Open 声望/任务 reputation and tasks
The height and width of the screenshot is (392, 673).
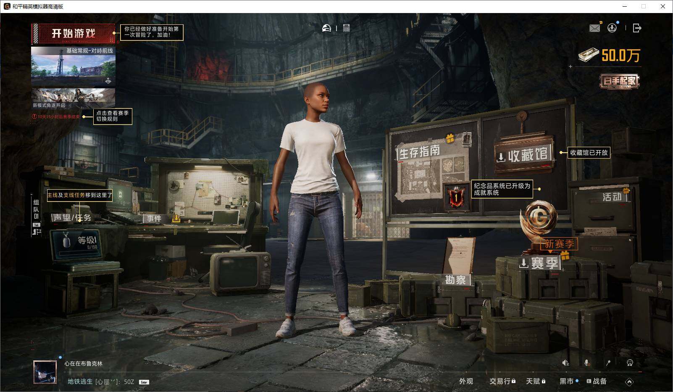coord(72,217)
